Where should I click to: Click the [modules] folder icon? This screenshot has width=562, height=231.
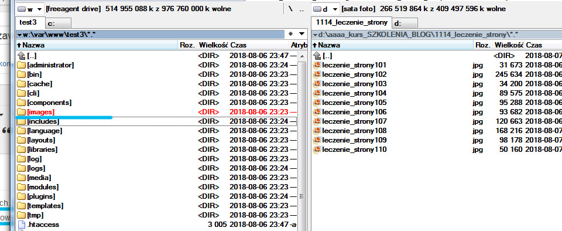(22, 187)
